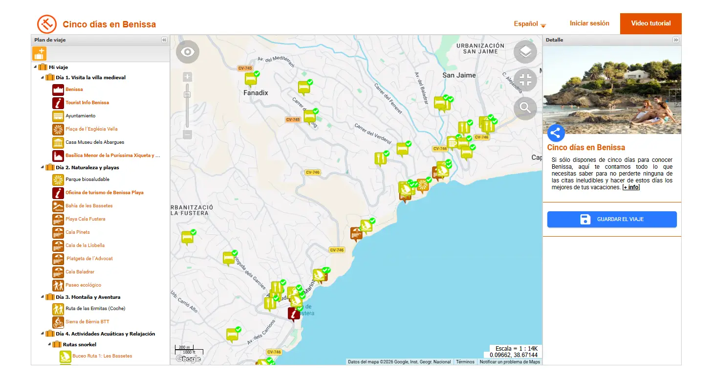
Task: Collapse the Día 1 tree node
Action: coord(42,78)
